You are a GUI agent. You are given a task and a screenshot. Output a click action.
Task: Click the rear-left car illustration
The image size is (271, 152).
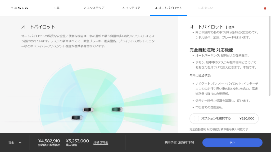(77, 117)
